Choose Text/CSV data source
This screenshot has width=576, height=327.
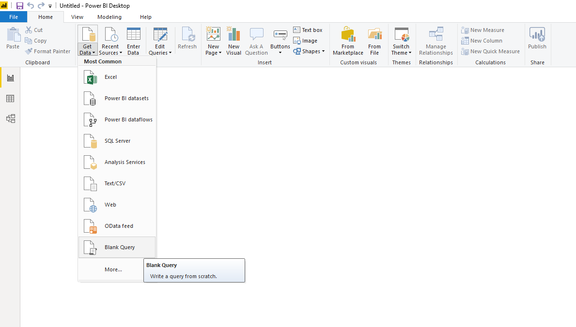click(117, 183)
